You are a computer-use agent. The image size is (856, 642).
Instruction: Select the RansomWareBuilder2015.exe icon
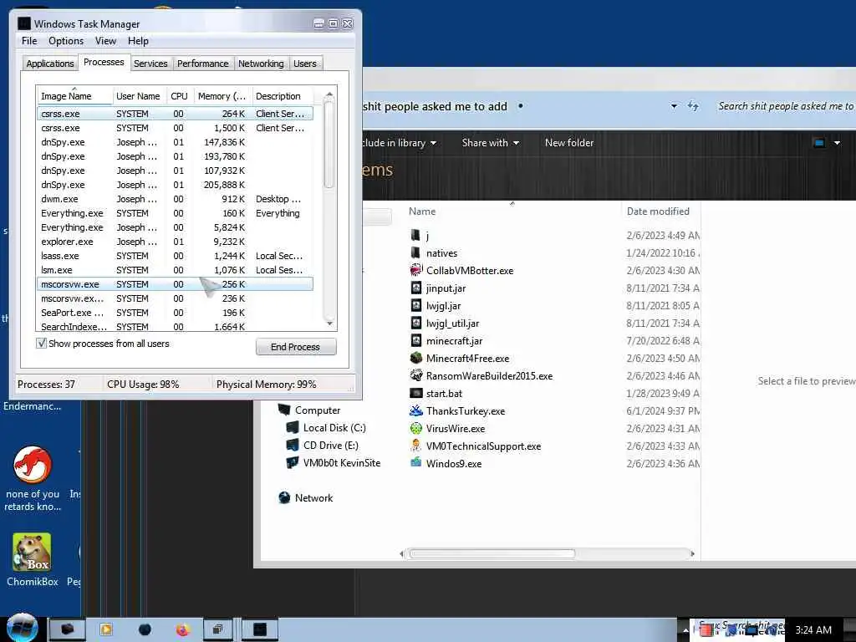416,375
